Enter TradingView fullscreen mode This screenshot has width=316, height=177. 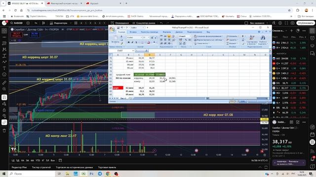[x=286, y=23]
